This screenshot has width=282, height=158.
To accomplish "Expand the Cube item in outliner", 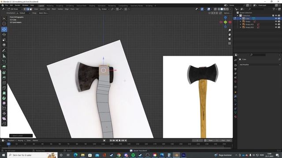I will click(x=241, y=18).
